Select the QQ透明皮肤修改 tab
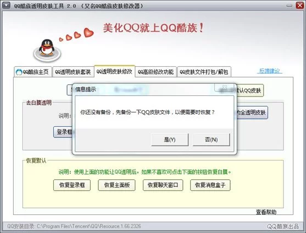This screenshot has height=233, width=306. pos(114,71)
